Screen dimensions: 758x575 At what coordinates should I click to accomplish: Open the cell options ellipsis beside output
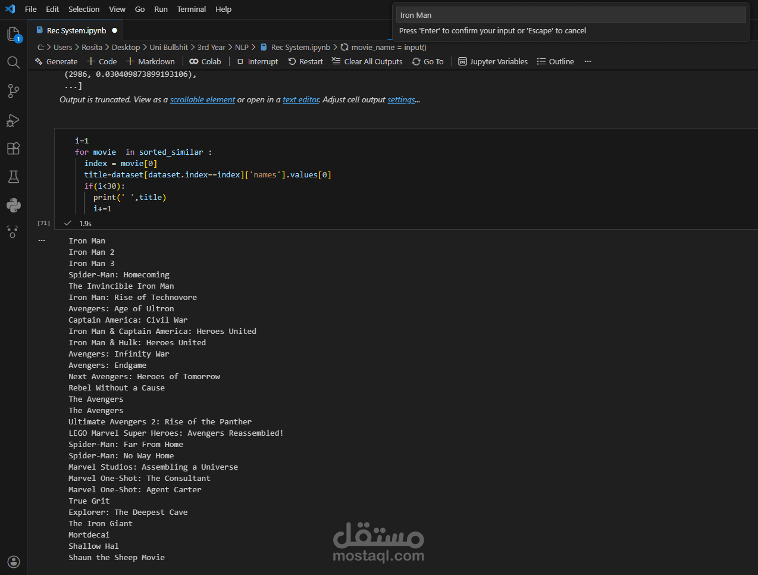(x=41, y=240)
